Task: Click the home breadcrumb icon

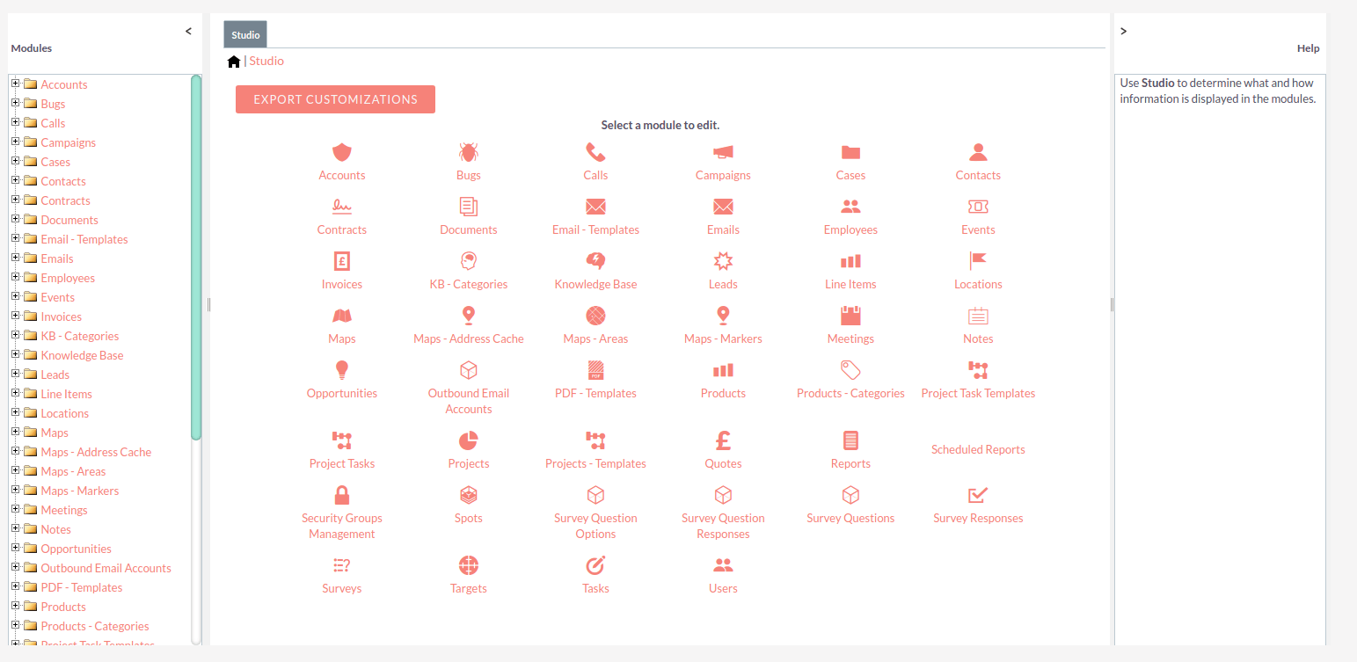Action: tap(233, 61)
